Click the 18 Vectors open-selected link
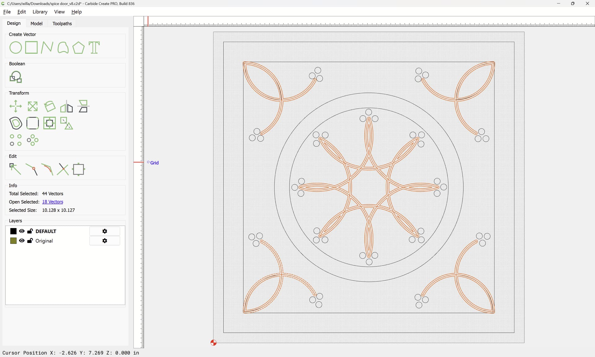 point(52,202)
